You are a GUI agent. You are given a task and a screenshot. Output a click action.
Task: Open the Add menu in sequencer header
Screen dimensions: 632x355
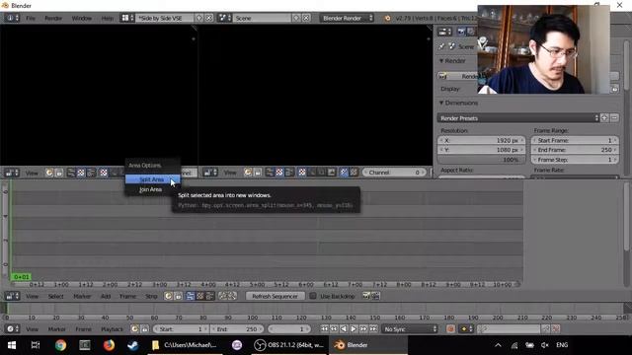pyautogui.click(x=106, y=296)
